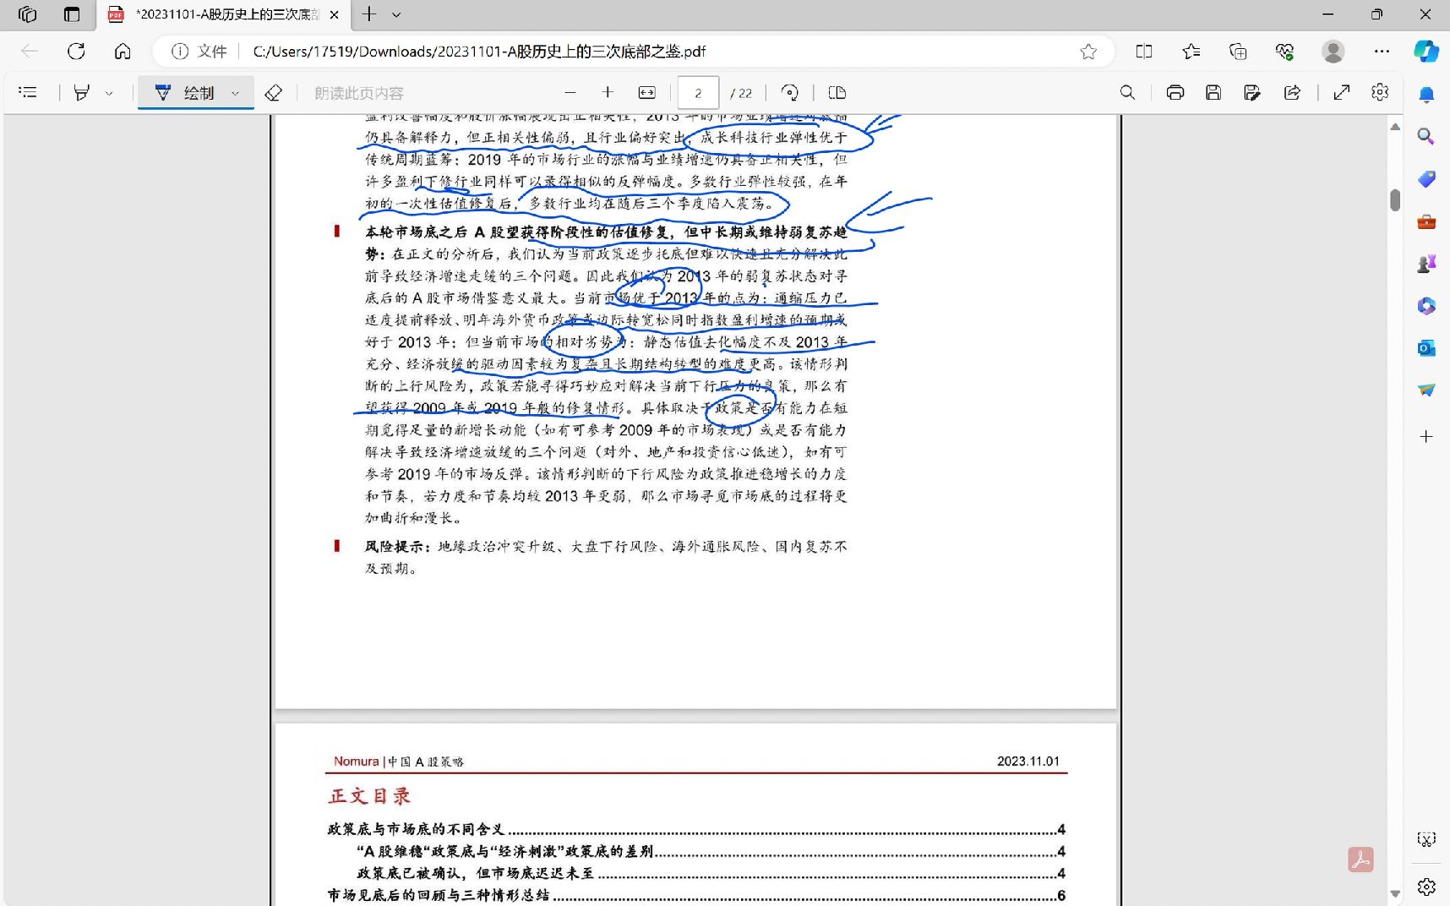Click the Adobe Acrobat floating button
1450x906 pixels.
(1360, 860)
